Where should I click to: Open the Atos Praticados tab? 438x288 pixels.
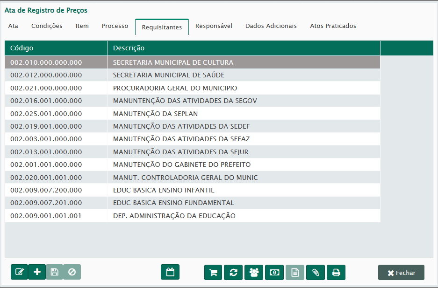(x=333, y=26)
